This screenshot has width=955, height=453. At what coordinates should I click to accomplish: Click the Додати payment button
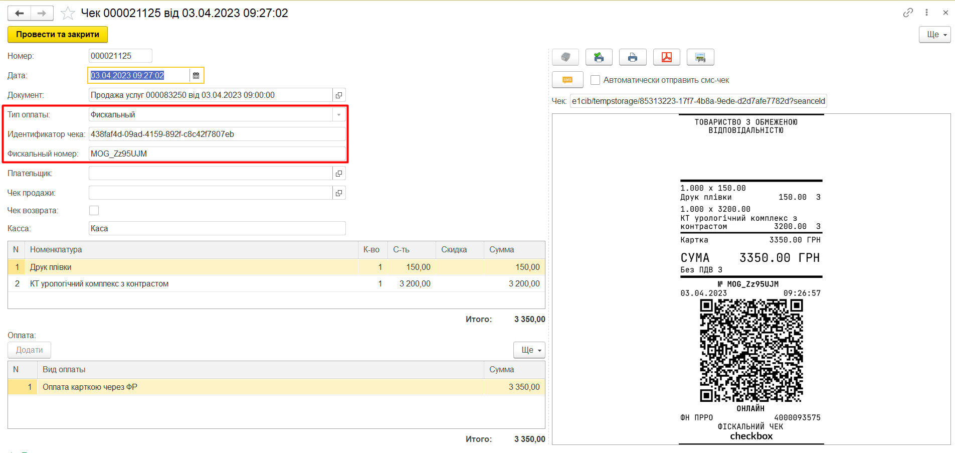point(29,350)
